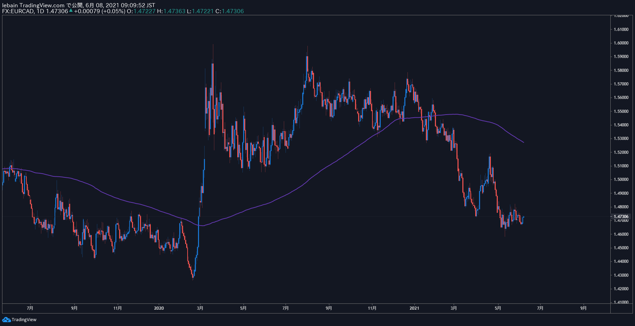Click the open value O:1.47227

click(x=141, y=11)
